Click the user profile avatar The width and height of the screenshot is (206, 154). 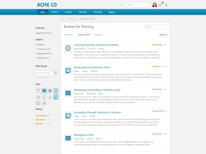[154, 5]
